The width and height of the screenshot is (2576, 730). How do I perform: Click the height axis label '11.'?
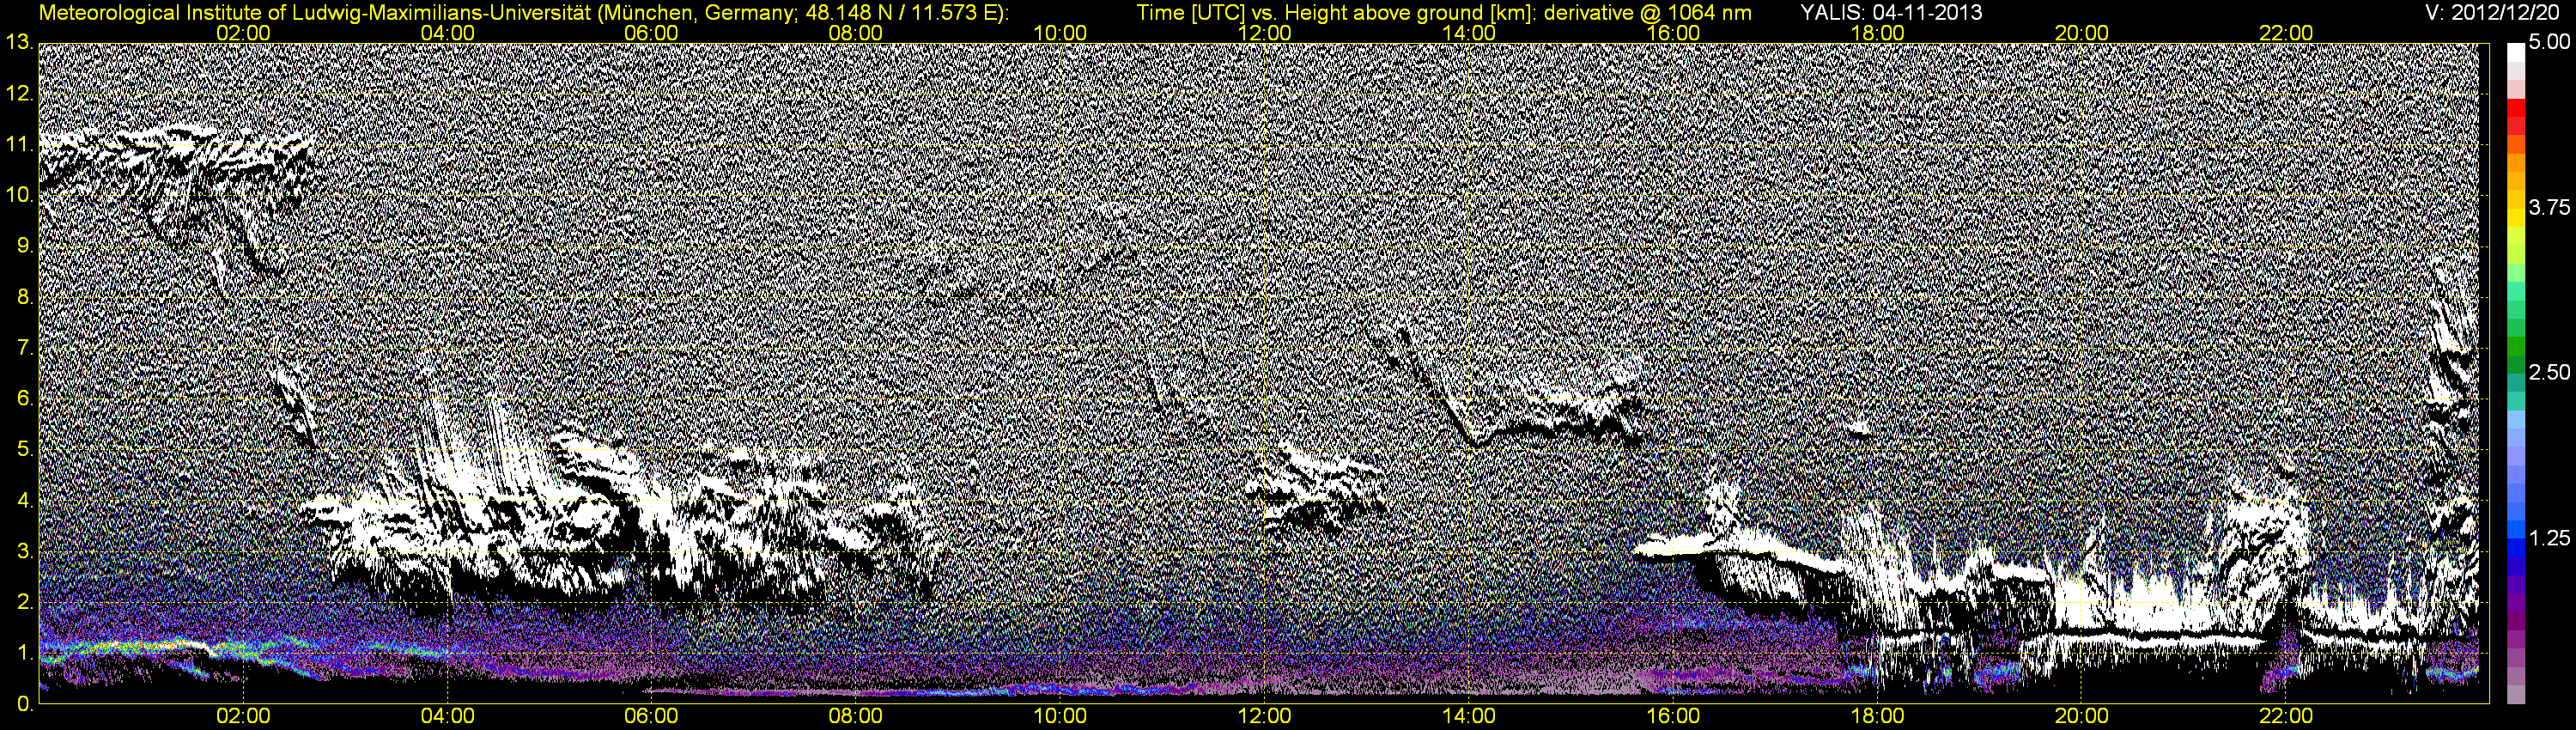(x=19, y=144)
